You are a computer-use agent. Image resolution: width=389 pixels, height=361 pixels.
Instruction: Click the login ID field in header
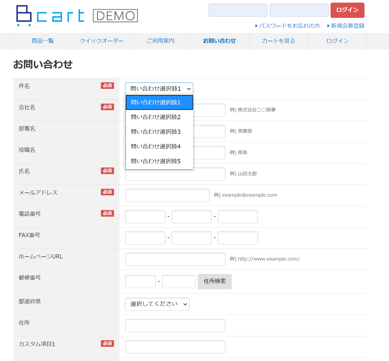[x=238, y=10]
